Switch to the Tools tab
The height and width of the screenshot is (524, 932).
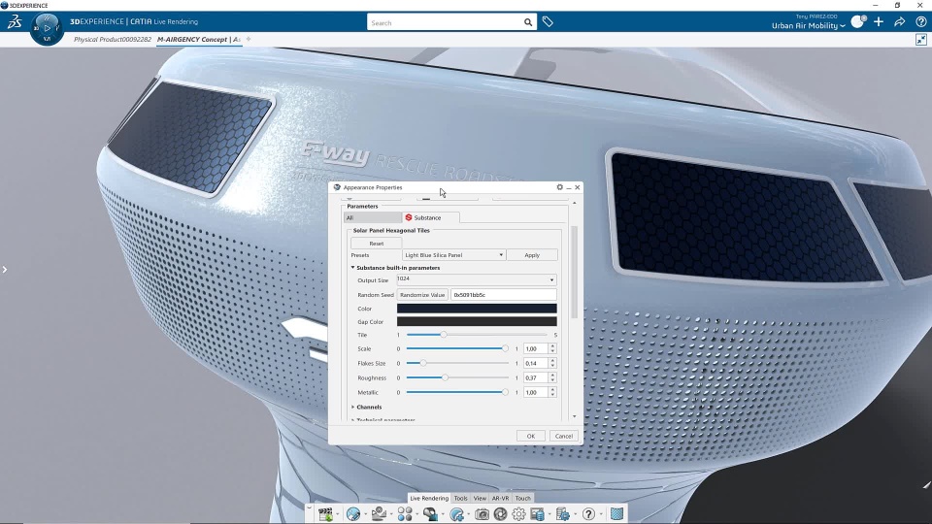[x=460, y=499]
